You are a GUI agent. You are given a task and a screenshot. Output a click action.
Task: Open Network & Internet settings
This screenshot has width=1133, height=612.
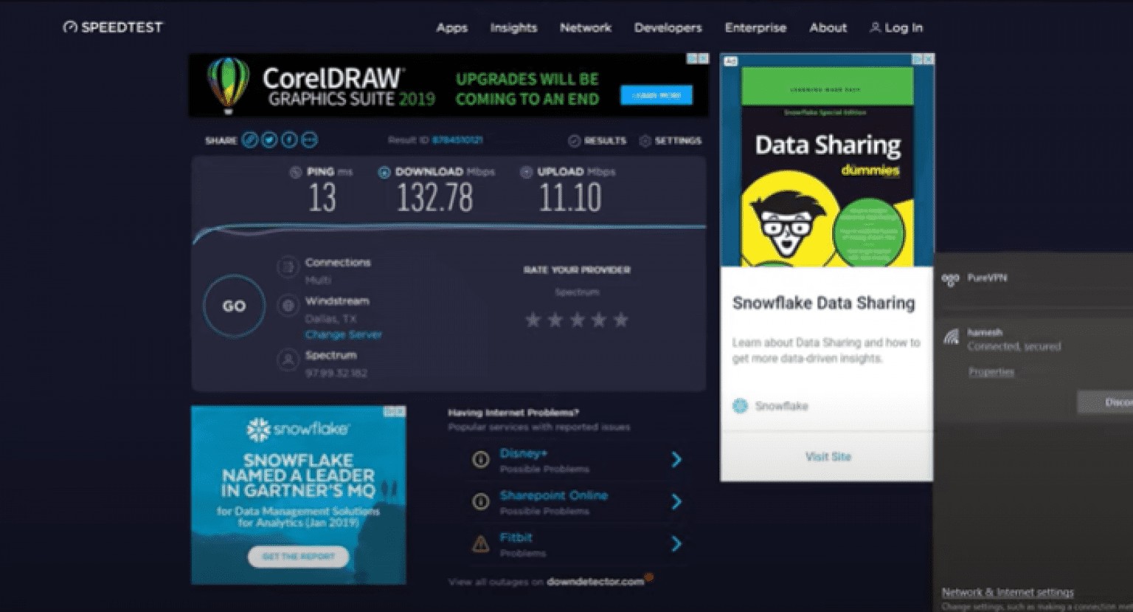pyautogui.click(x=1008, y=592)
